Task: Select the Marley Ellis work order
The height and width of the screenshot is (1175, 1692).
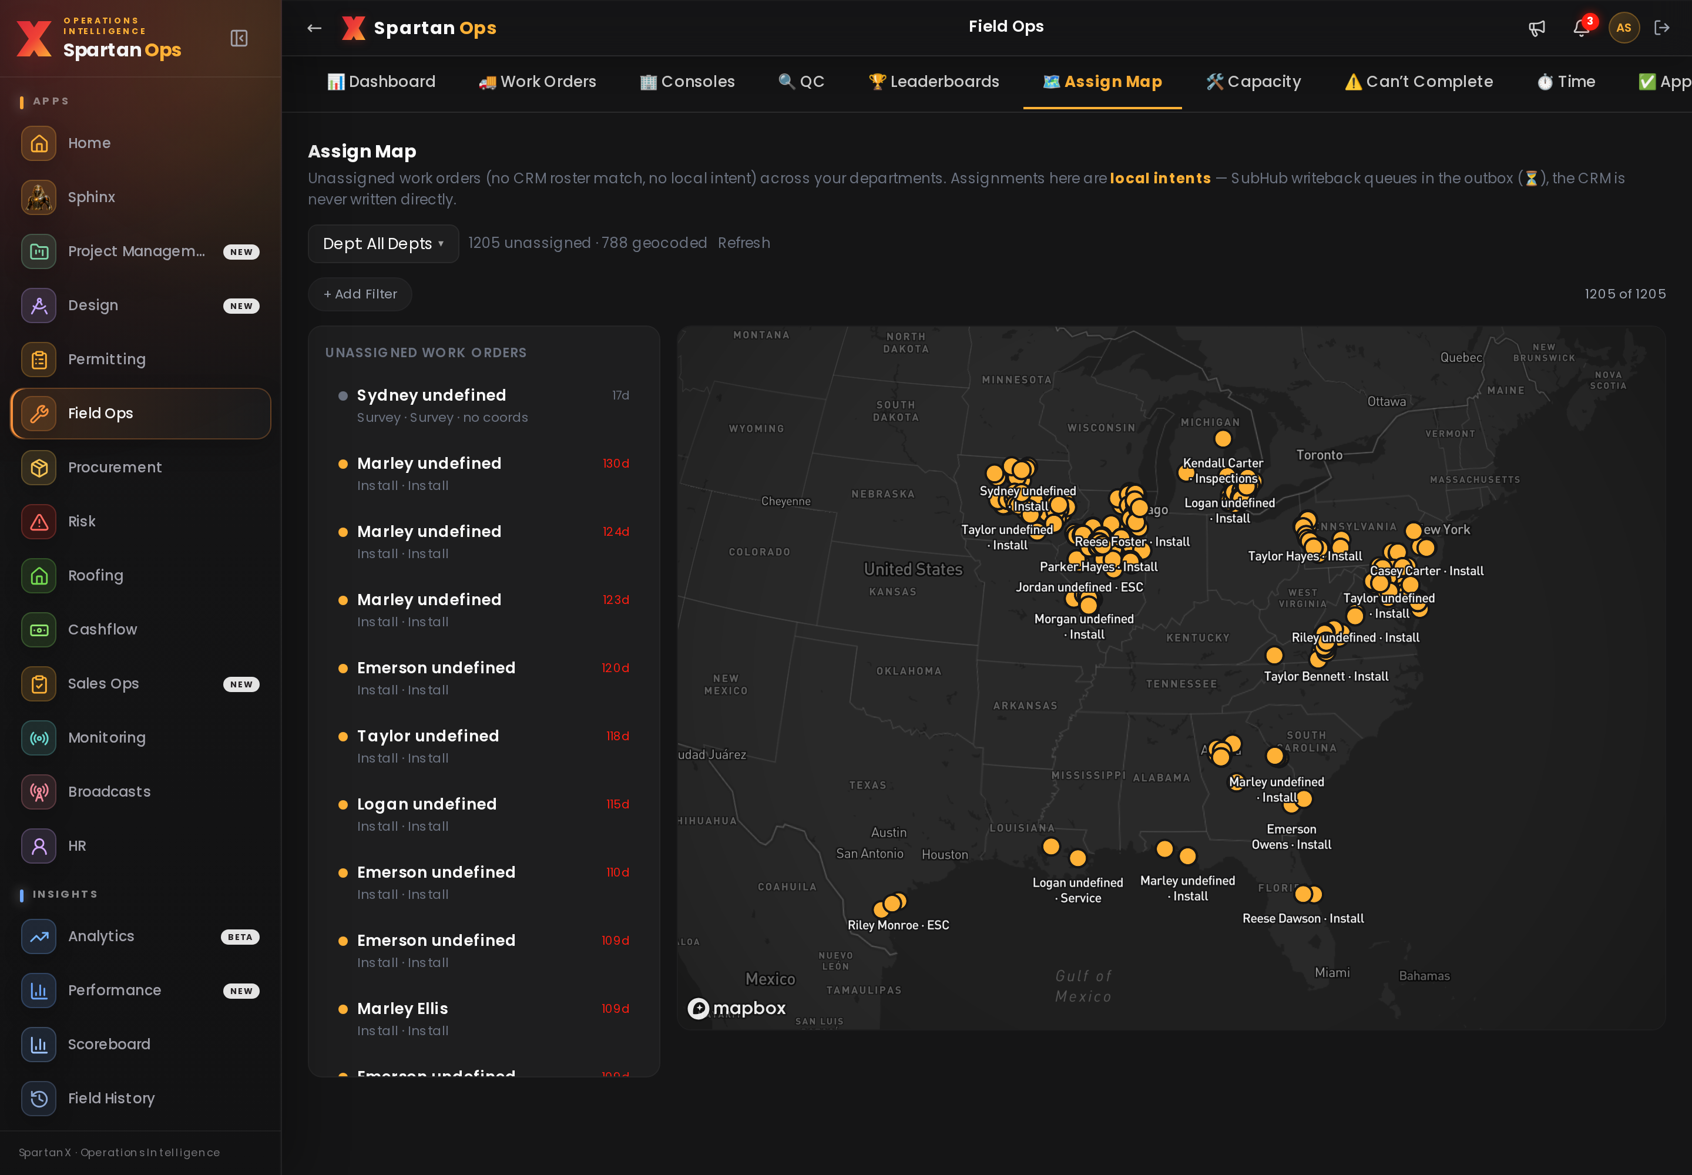Action: [484, 1019]
